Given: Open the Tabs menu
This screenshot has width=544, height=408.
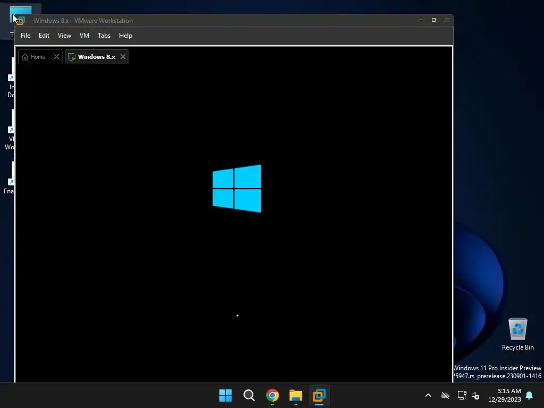Looking at the screenshot, I should tap(104, 36).
